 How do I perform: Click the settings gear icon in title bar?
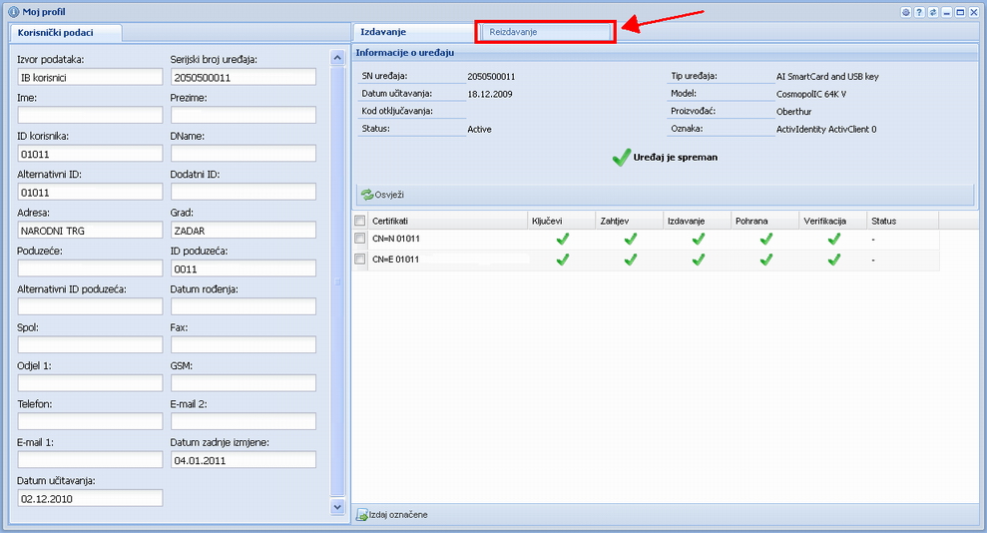click(906, 12)
